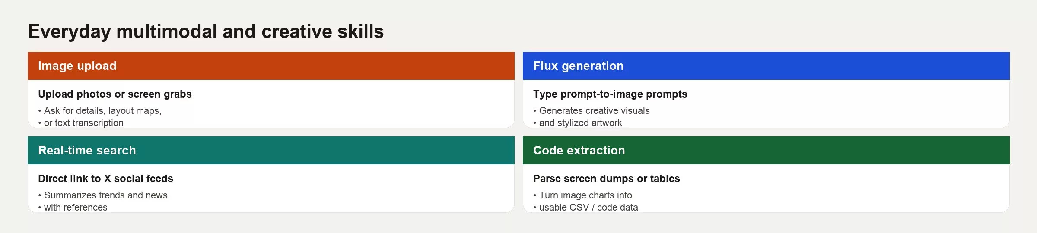Select bullet 'with references'
Image resolution: width=1037 pixels, height=233 pixels.
pyautogui.click(x=73, y=208)
